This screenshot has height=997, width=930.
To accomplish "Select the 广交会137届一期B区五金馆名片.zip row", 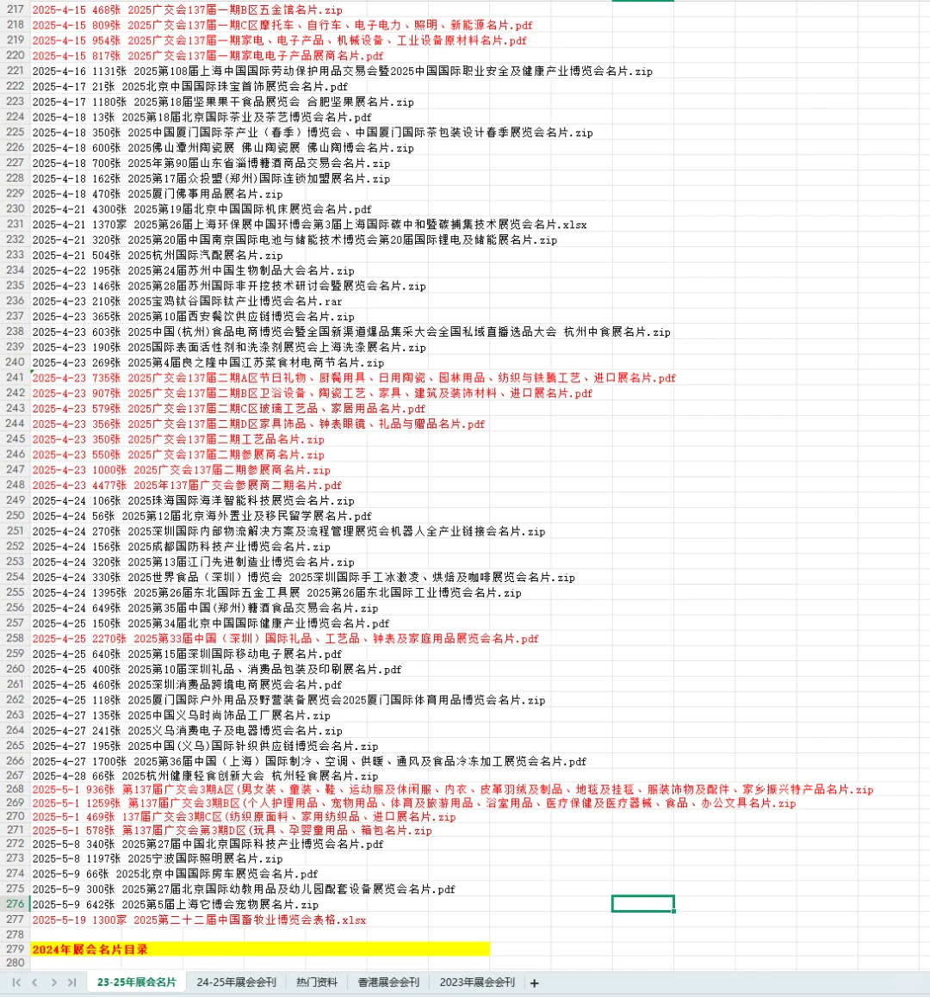I will click(187, 10).
